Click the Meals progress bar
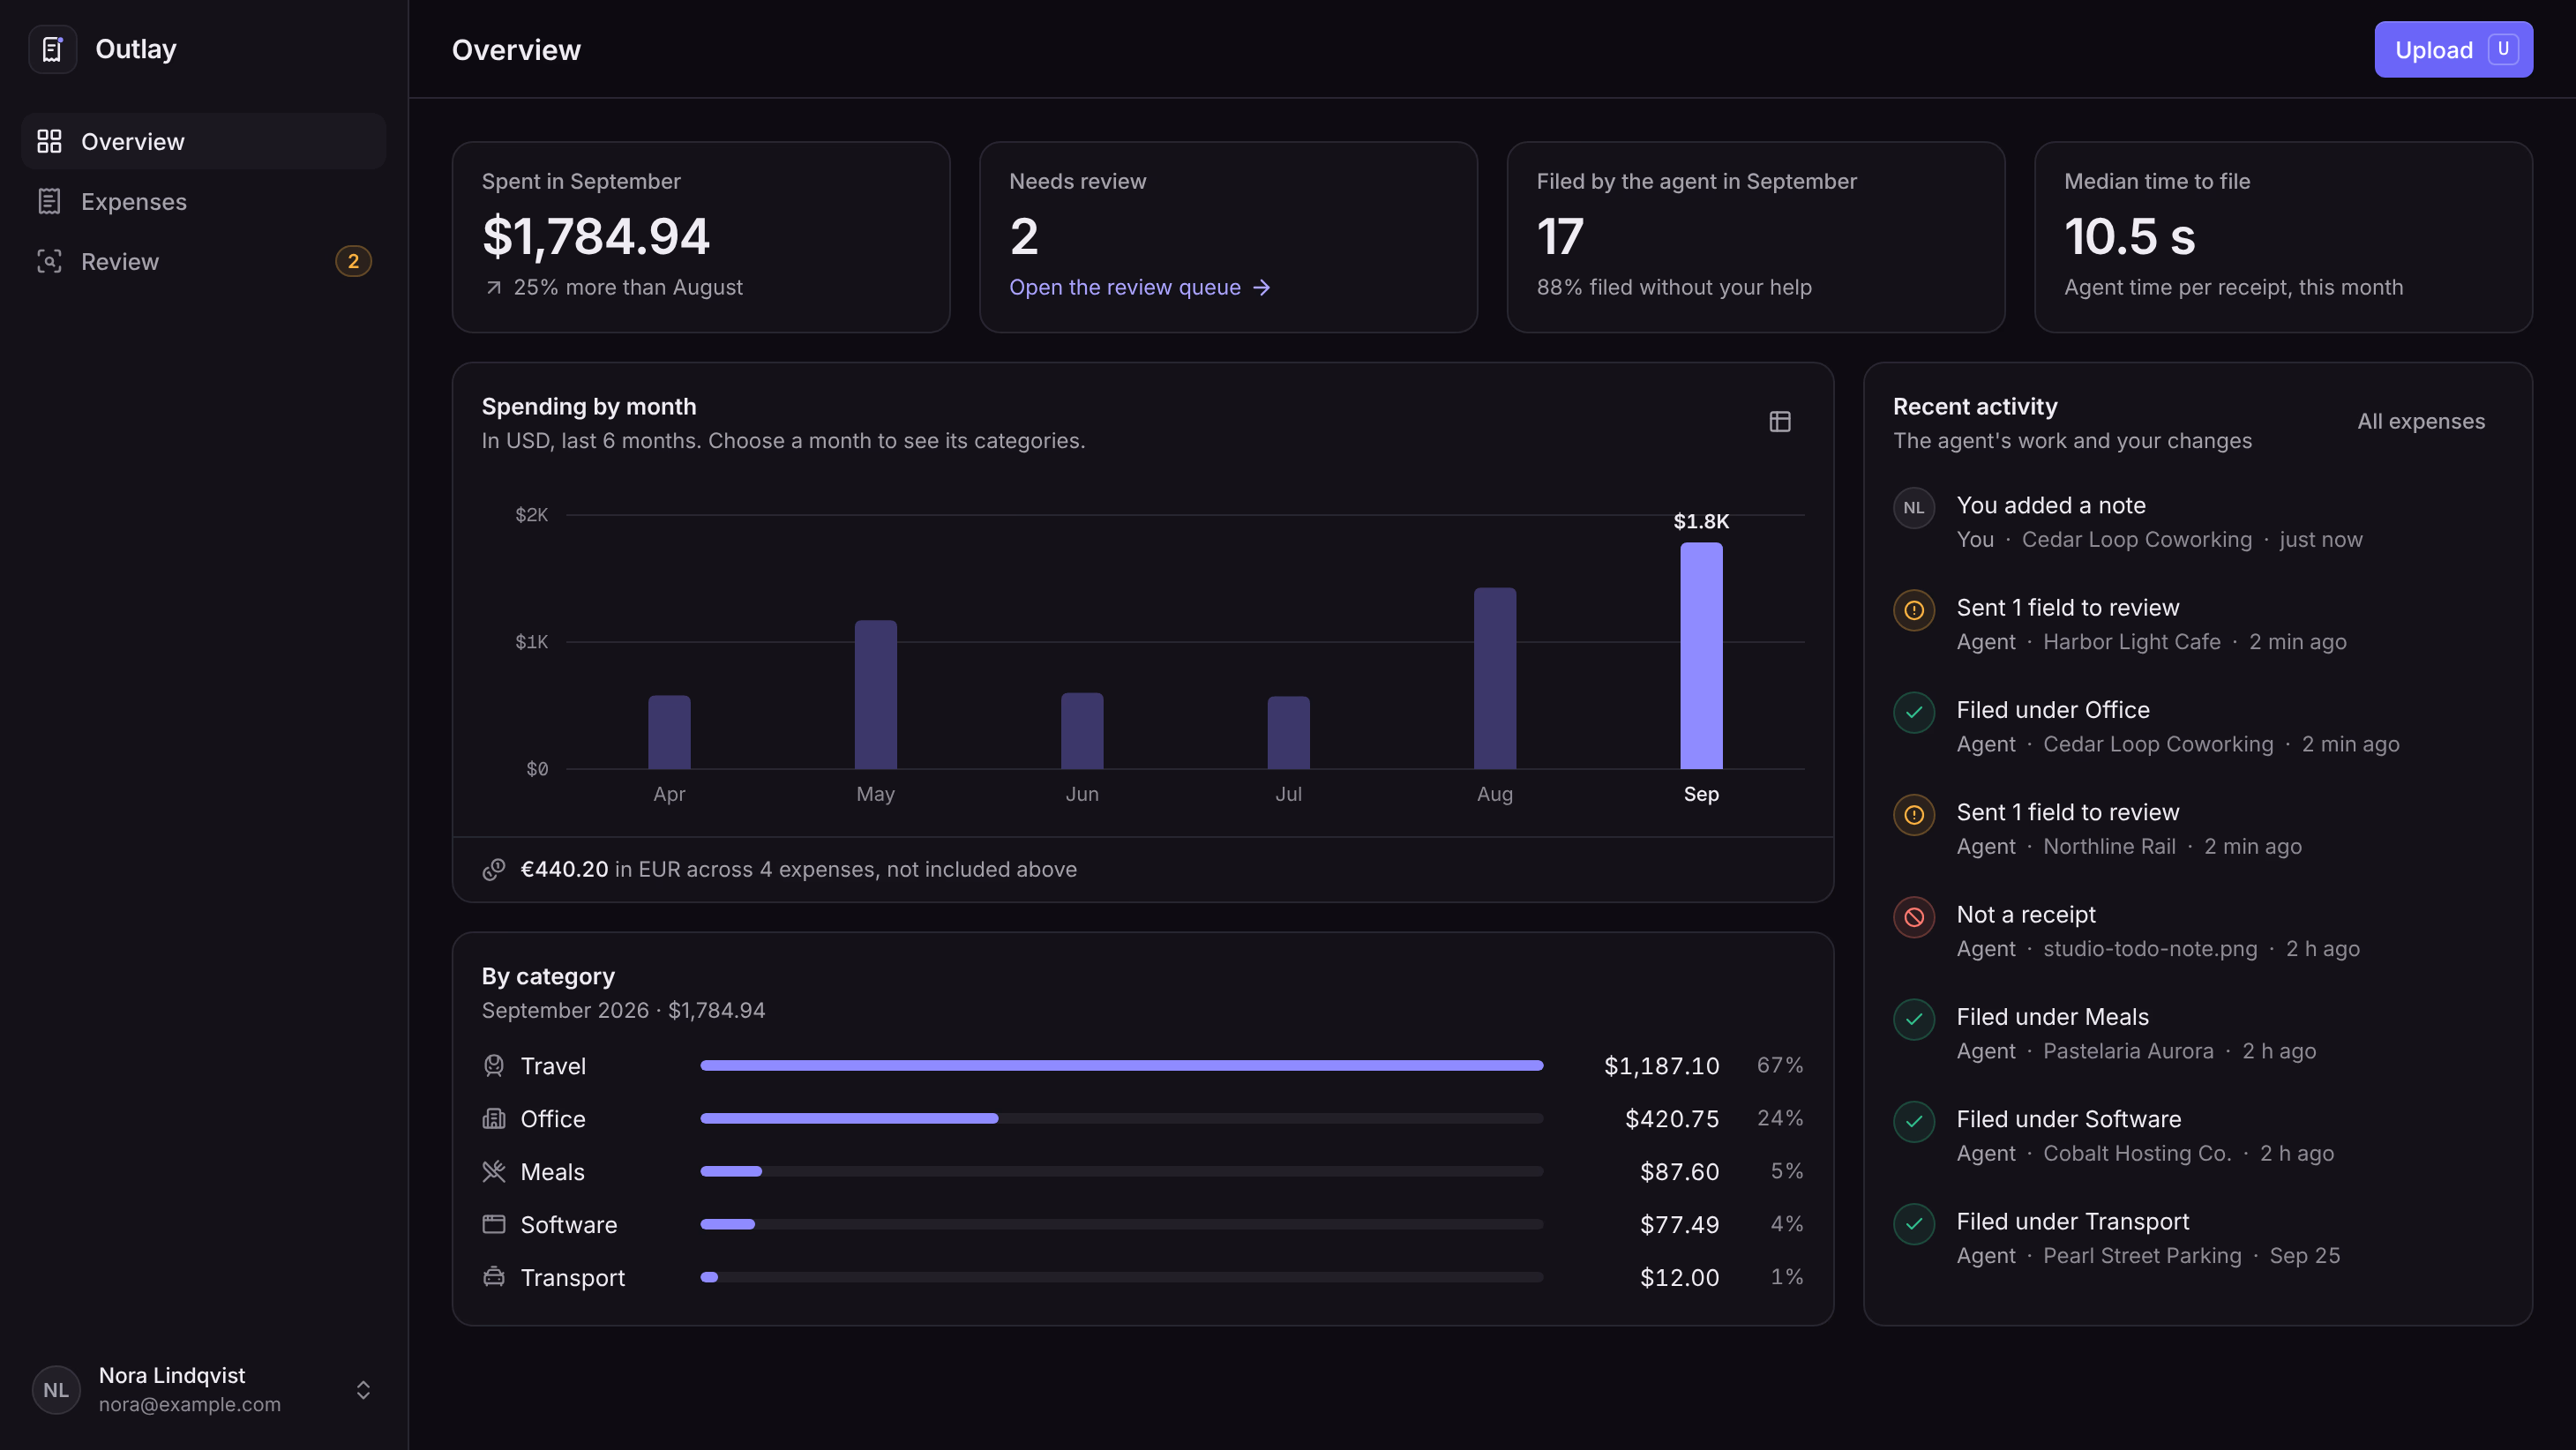The height and width of the screenshot is (1450, 2576). pyautogui.click(x=1121, y=1171)
